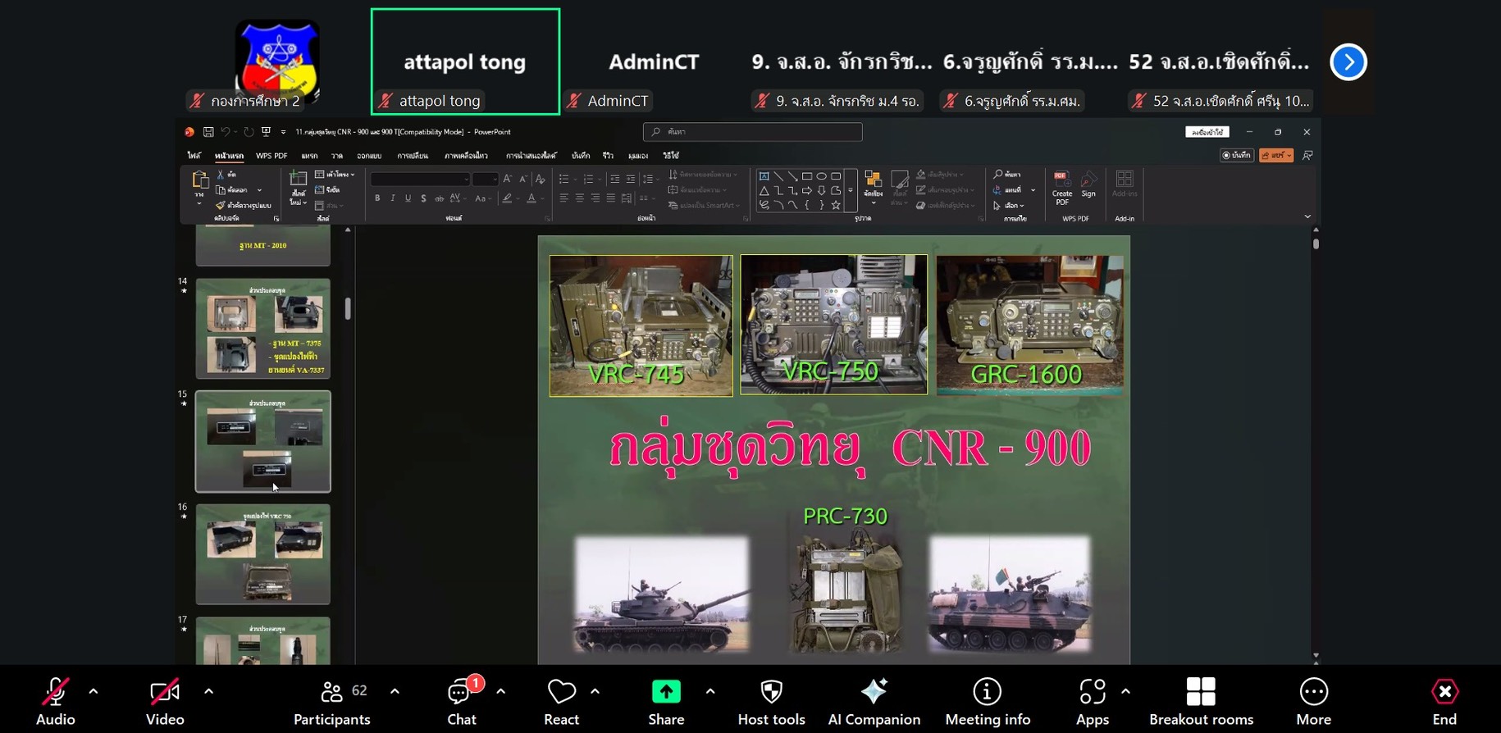Open More options menu

coord(1313,701)
